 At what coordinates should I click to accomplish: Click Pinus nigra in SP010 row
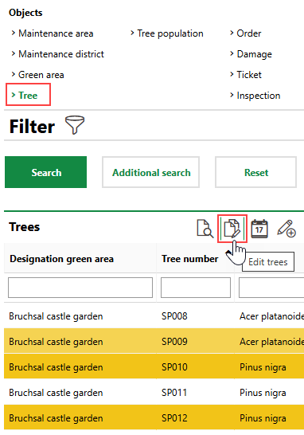(x=263, y=367)
